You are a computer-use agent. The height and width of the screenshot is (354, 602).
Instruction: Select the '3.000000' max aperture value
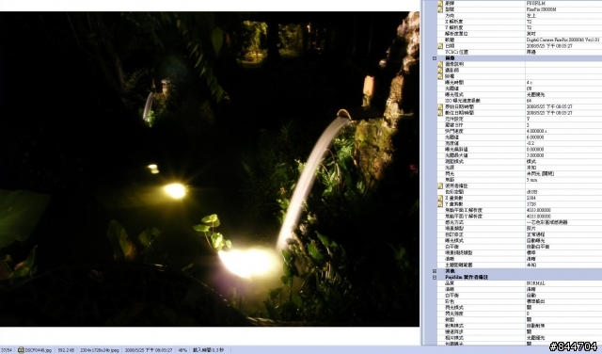pyautogui.click(x=535, y=155)
